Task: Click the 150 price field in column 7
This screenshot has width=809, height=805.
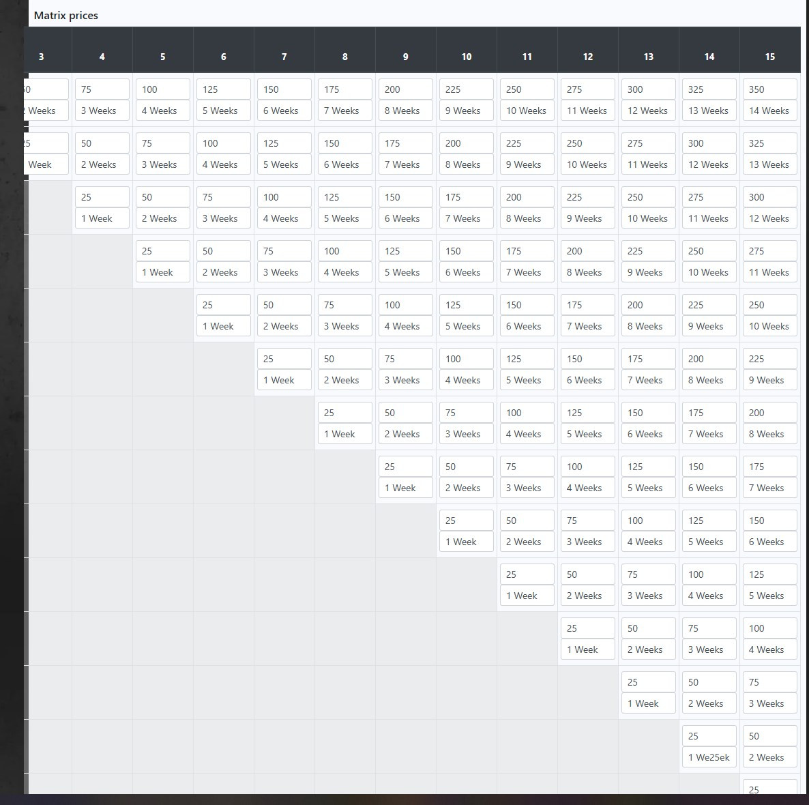Action: [x=284, y=89]
